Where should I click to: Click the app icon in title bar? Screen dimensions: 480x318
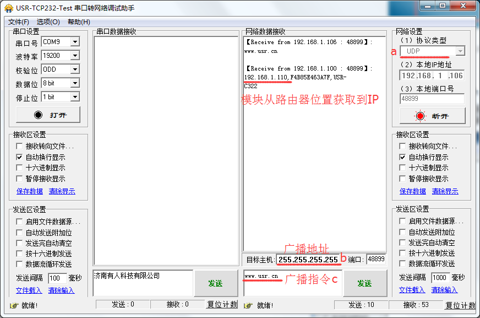click(9, 8)
